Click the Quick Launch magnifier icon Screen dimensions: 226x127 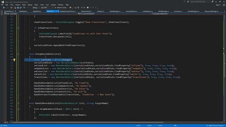tap(213, 1)
